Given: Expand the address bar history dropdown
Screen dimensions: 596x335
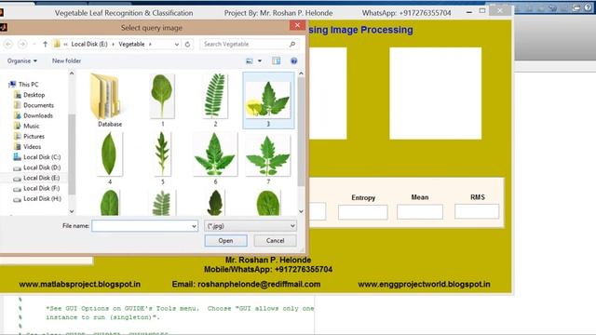Looking at the screenshot, I should tap(177, 44).
